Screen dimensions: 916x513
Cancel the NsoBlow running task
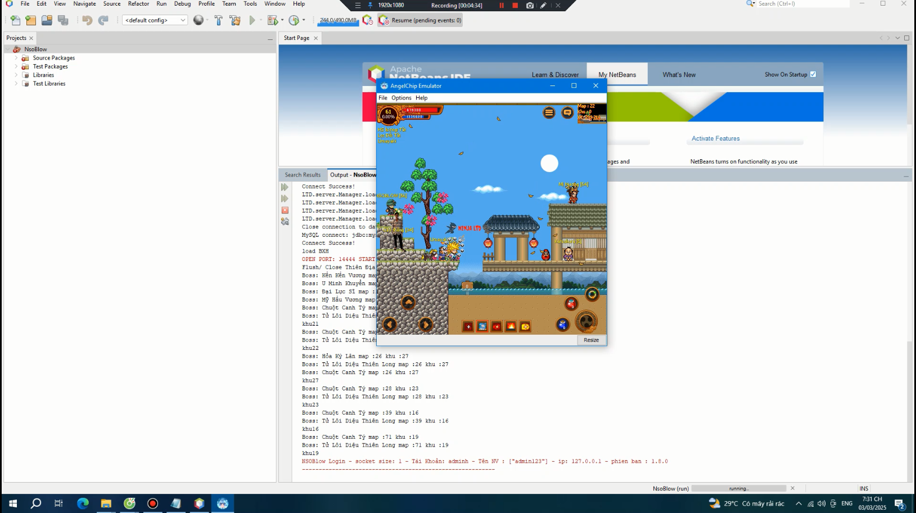pos(792,488)
